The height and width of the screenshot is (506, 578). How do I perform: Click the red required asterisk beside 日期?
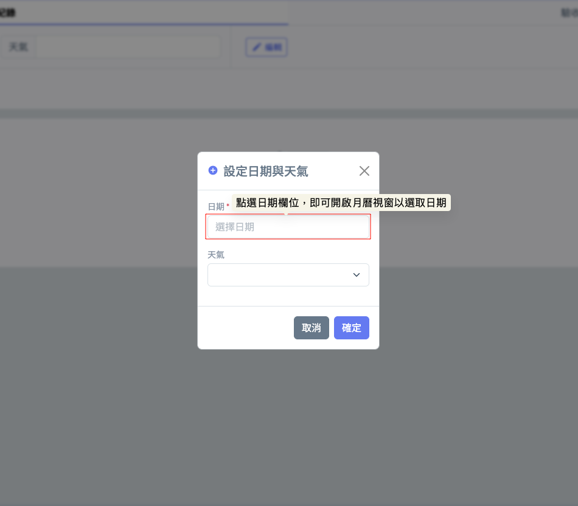(x=228, y=205)
